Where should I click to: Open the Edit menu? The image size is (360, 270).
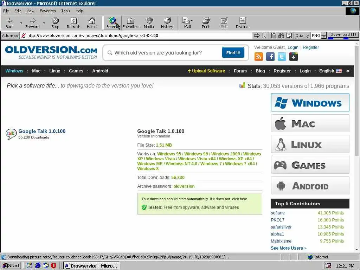[x=18, y=11]
